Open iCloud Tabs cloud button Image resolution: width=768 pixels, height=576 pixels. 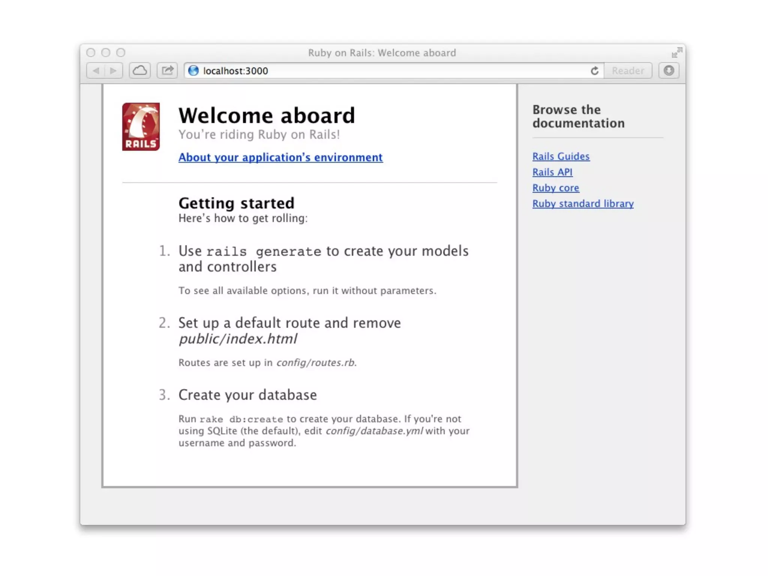pos(140,70)
